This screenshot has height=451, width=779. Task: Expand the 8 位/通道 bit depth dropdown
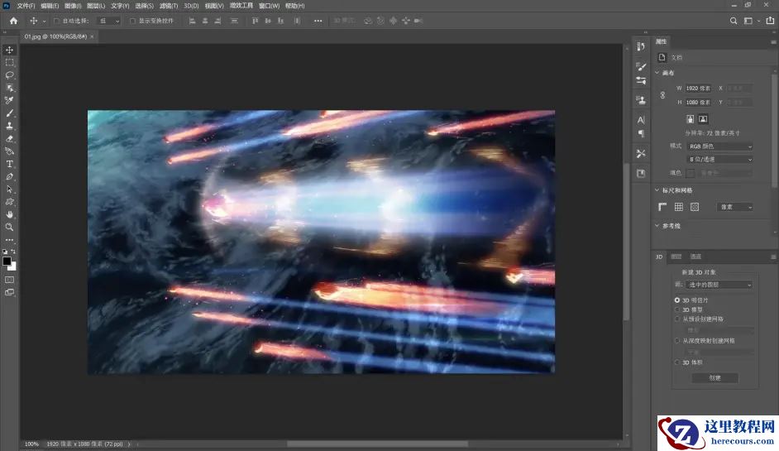pyautogui.click(x=719, y=159)
